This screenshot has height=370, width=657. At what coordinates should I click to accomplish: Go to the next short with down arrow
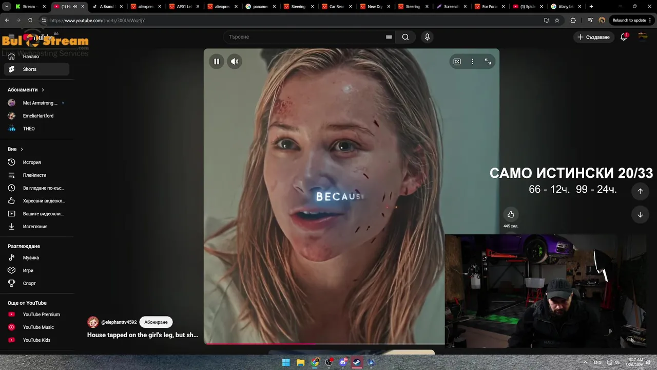(640, 215)
